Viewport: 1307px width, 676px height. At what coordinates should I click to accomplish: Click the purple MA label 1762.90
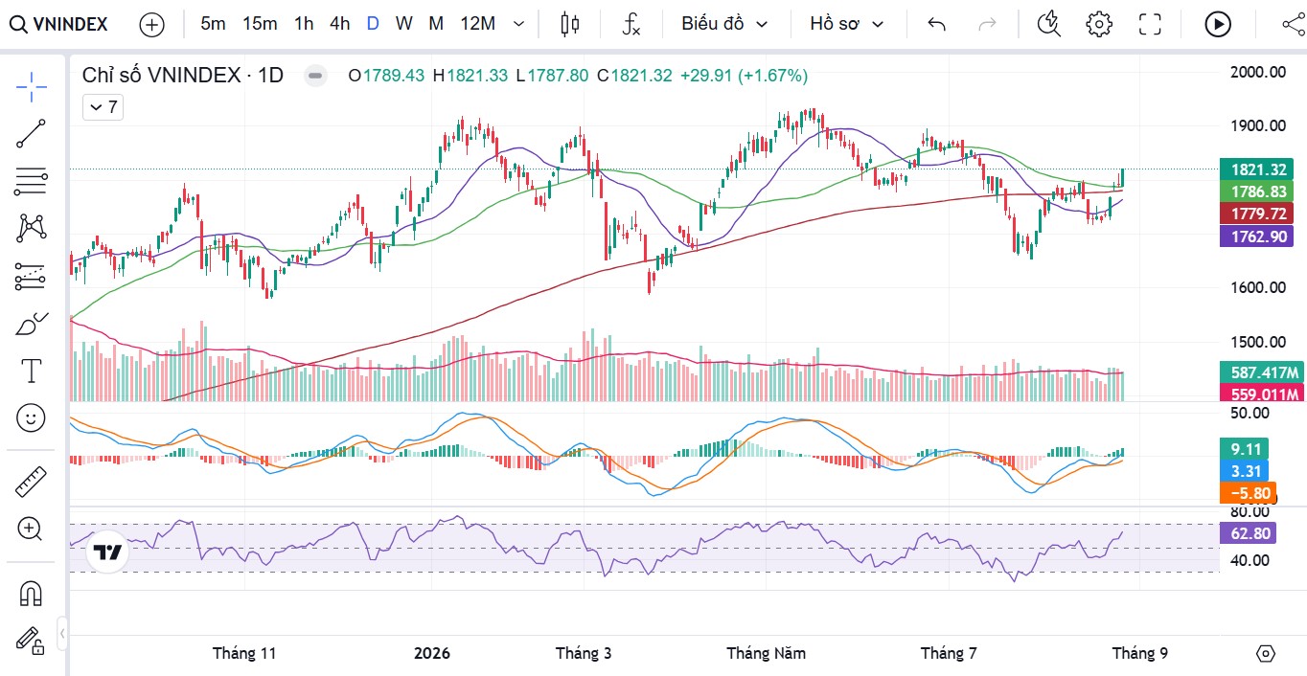[x=1258, y=236]
